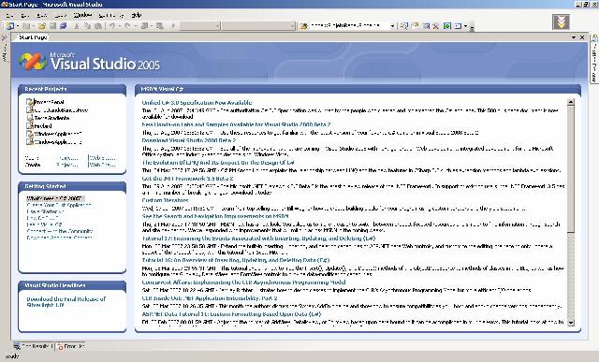Open Solution Explorer from toolbar icon

point(403,26)
